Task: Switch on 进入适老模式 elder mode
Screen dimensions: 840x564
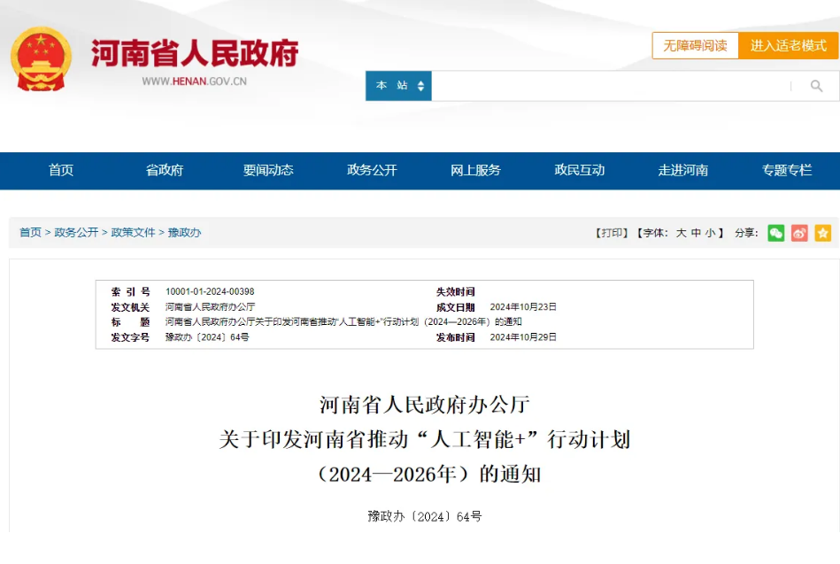Action: (788, 45)
